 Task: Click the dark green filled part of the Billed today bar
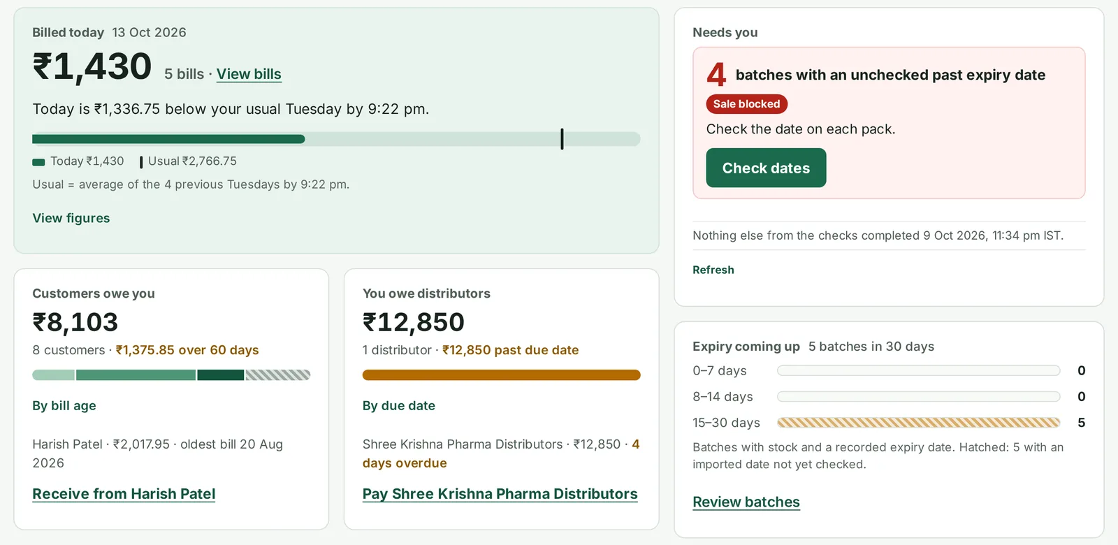point(168,139)
